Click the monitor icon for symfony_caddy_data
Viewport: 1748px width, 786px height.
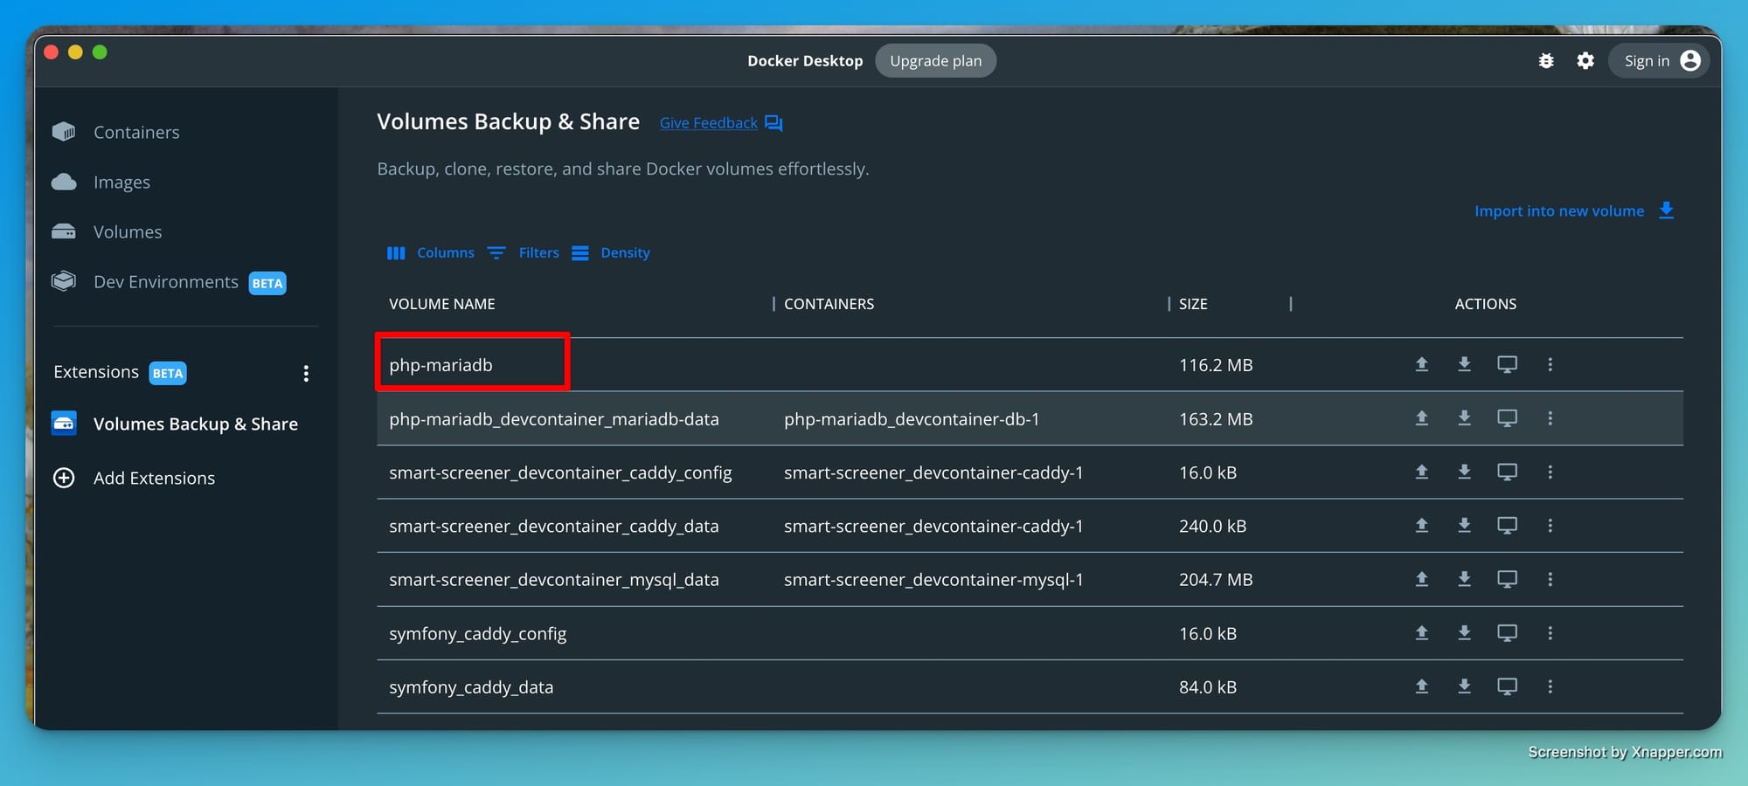pos(1507,686)
